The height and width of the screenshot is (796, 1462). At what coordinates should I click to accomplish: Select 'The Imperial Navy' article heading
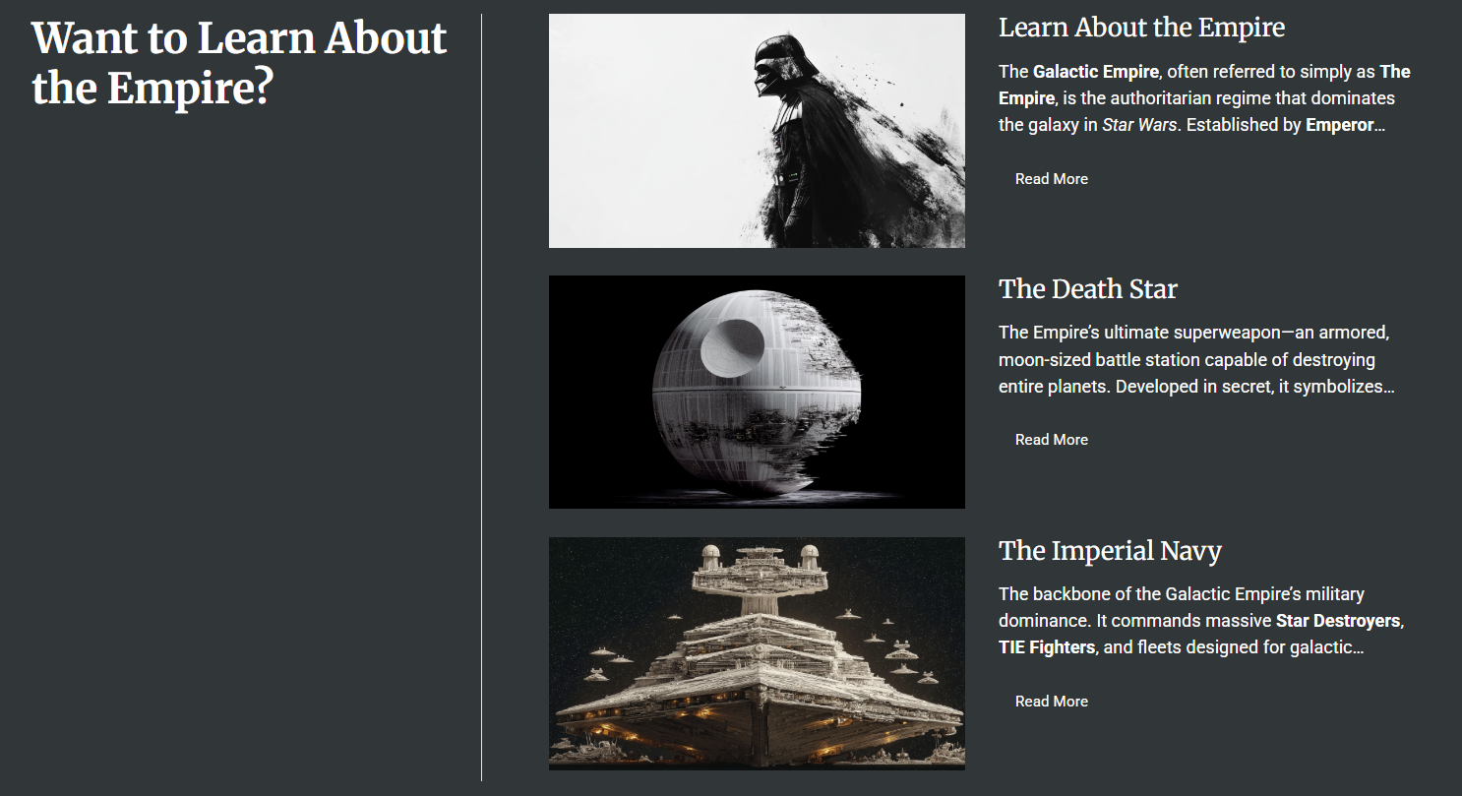pos(1110,551)
